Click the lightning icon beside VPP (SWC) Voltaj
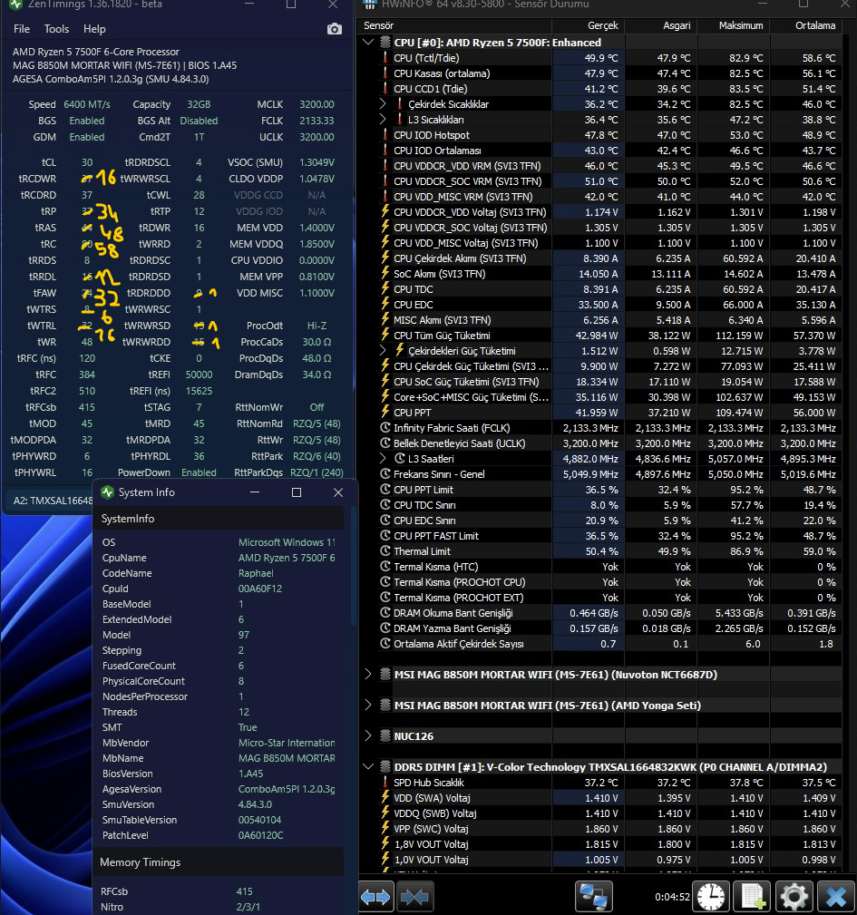857x915 pixels. (385, 828)
